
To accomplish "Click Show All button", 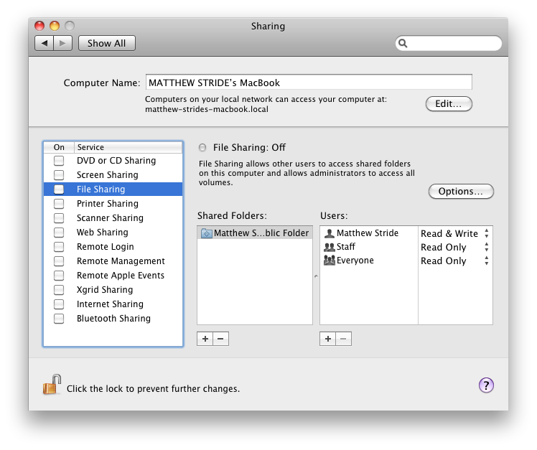I will pos(107,43).
